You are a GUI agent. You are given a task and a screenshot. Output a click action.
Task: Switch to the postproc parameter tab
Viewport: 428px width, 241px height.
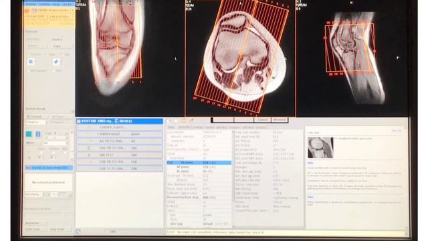click(x=234, y=128)
